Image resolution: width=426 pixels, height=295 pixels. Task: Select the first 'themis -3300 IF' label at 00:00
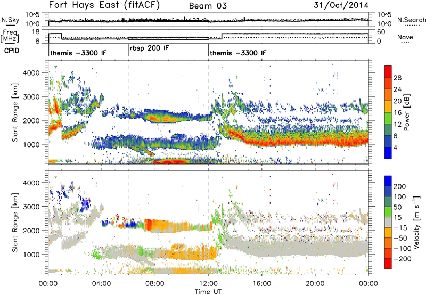[x=78, y=53]
